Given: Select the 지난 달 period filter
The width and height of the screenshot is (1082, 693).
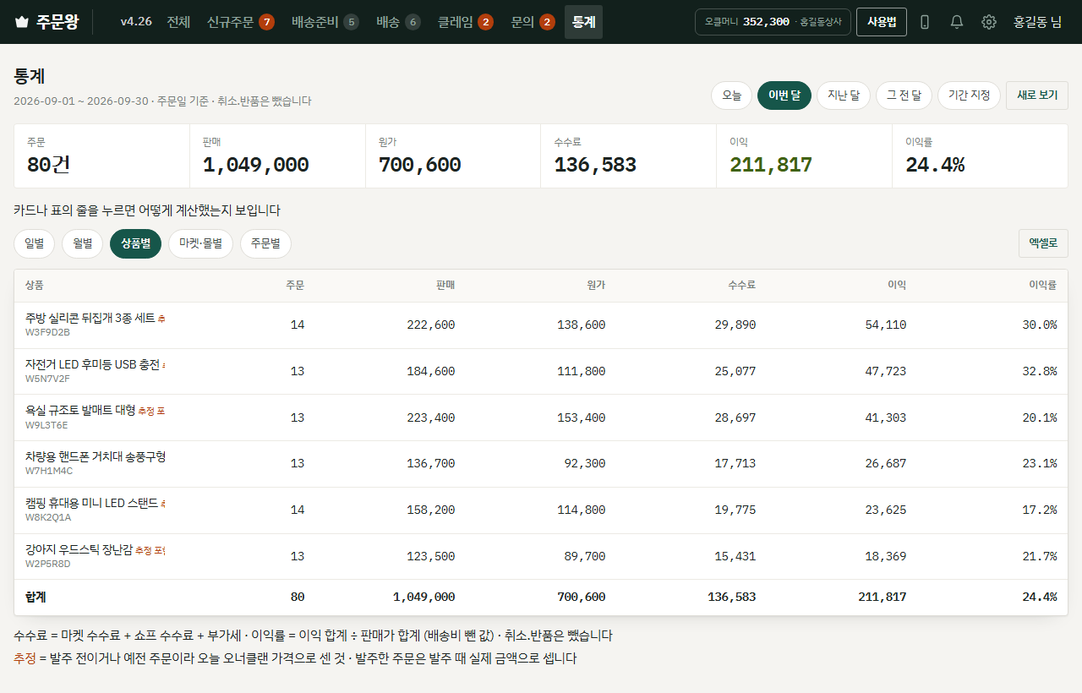Looking at the screenshot, I should [844, 95].
